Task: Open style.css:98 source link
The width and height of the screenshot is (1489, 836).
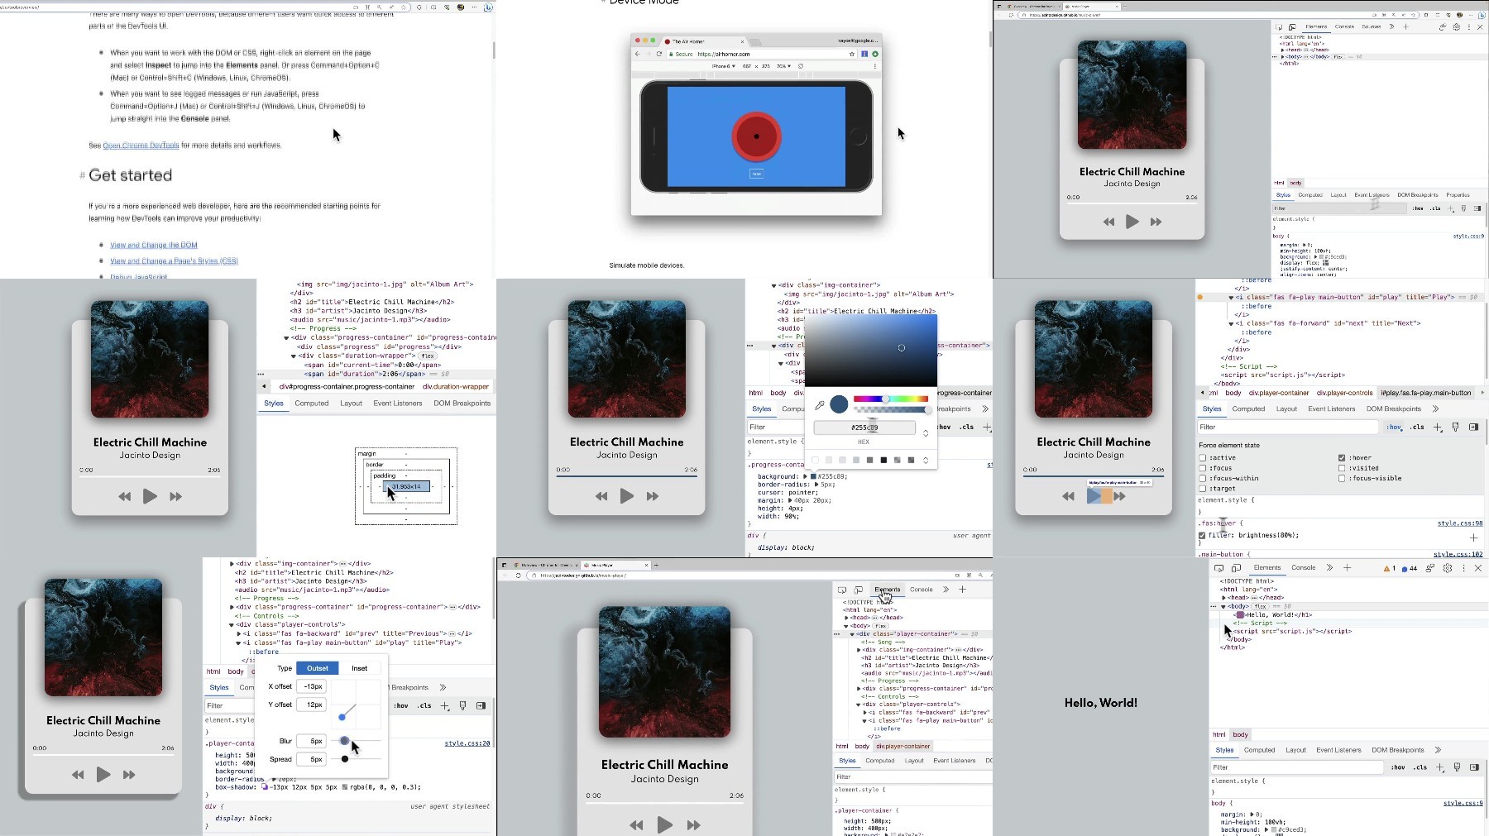Action: click(x=1460, y=523)
